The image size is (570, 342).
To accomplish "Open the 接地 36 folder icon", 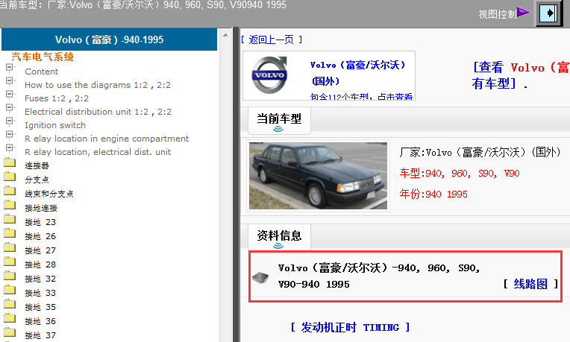I will pyautogui.click(x=10, y=318).
